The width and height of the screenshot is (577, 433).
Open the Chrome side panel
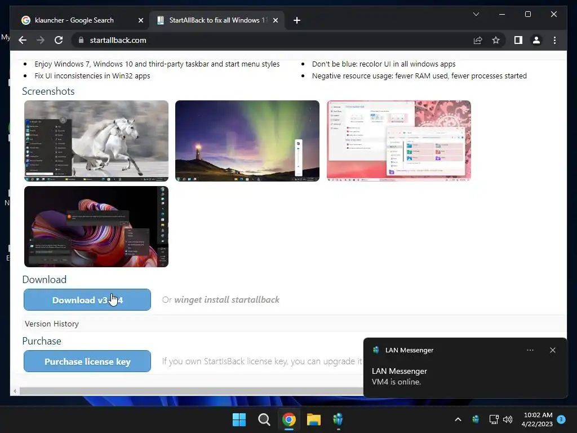[x=518, y=40]
